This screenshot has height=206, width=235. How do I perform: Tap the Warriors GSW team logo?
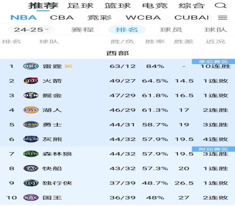coord(31,125)
